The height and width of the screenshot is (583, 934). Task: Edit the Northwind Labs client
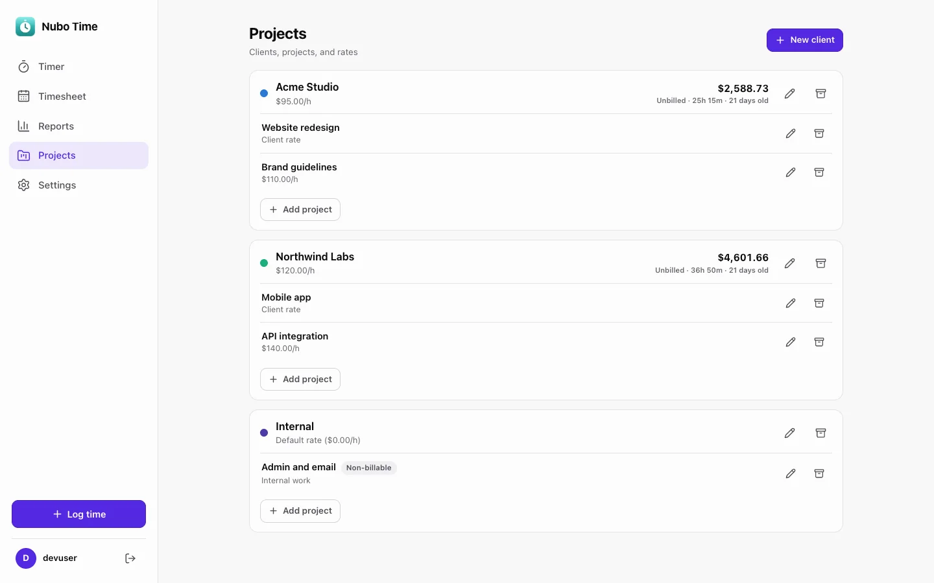(789, 264)
